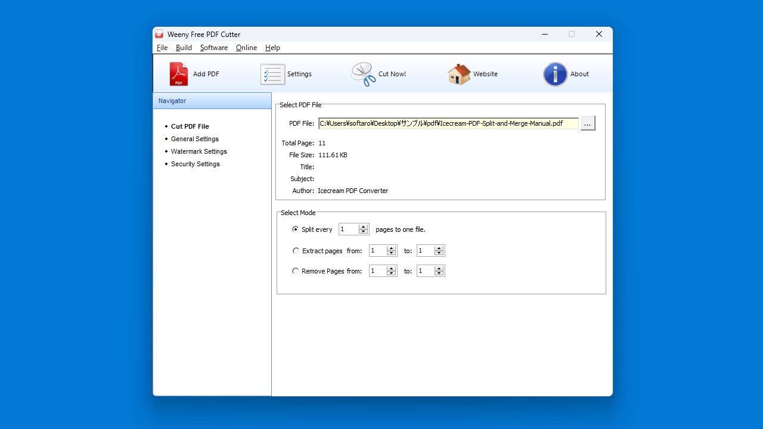
Task: Decrease the Remove Pages to value
Action: tap(439, 273)
